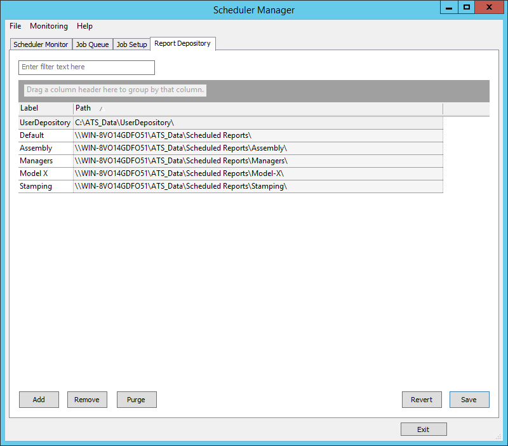Click the Assembly path cell
Screen dimensions: 508x446
(180, 148)
